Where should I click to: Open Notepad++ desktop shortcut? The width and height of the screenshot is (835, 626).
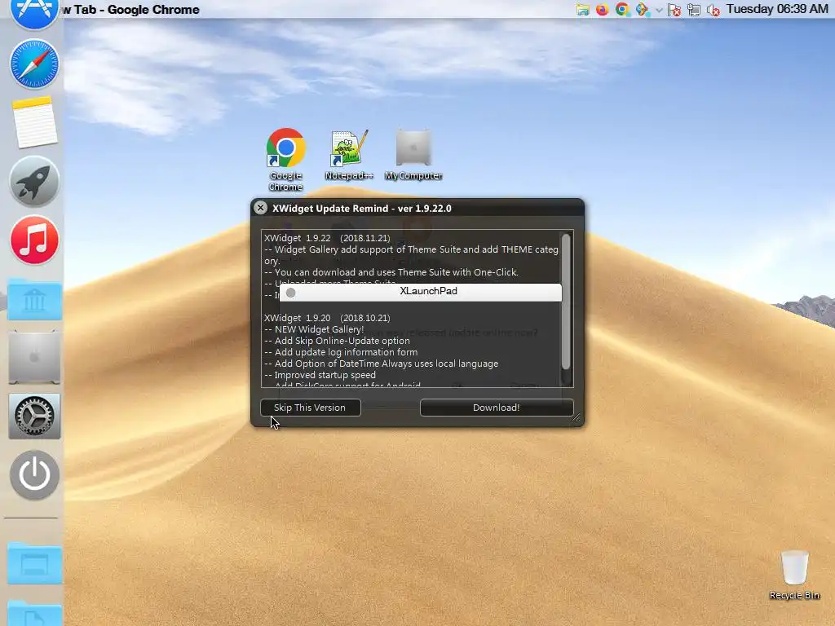(349, 154)
